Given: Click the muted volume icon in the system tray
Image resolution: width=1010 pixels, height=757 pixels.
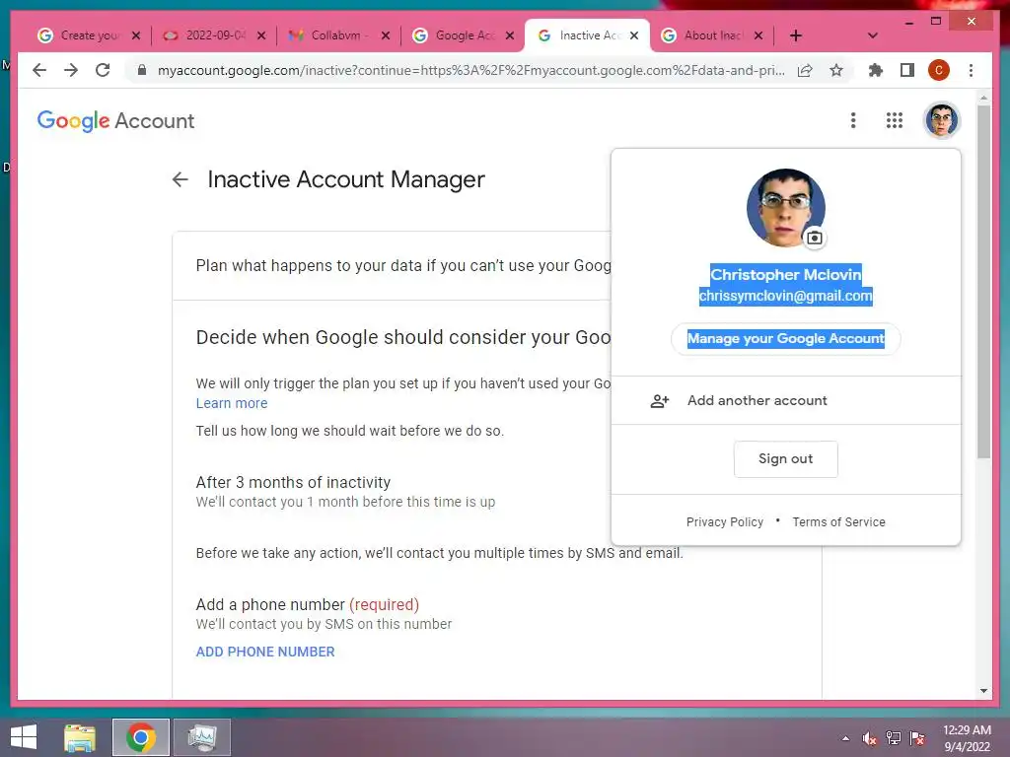Looking at the screenshot, I should (x=870, y=738).
